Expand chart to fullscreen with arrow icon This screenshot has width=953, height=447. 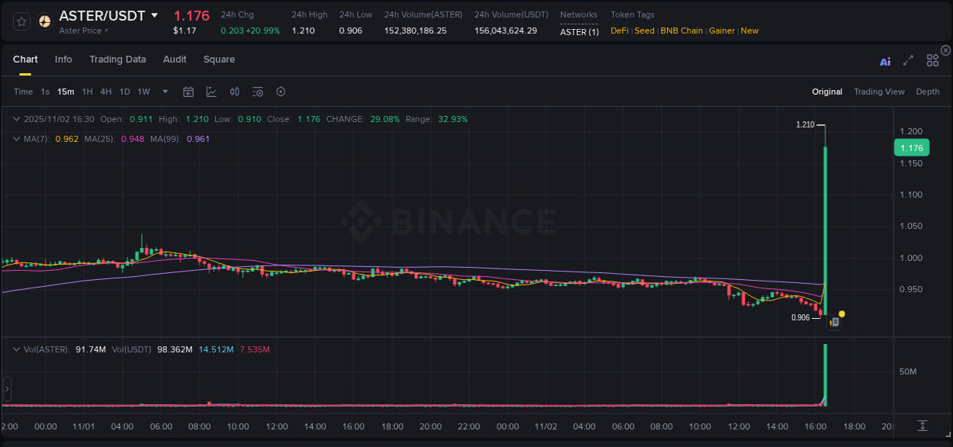coord(908,62)
